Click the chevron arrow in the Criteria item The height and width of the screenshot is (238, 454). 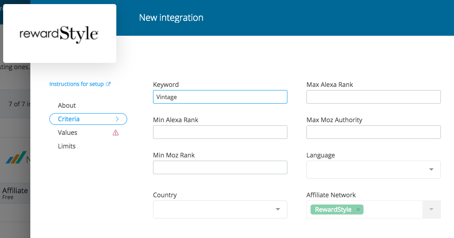(117, 119)
